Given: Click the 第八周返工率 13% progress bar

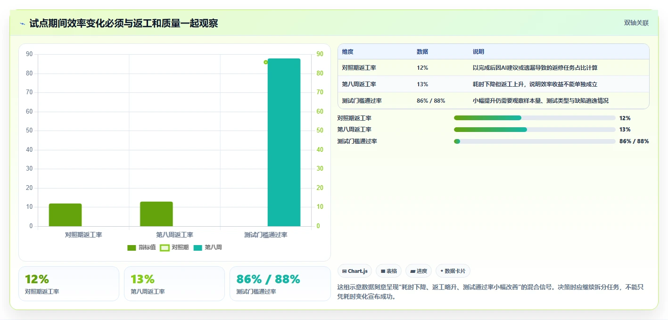Looking at the screenshot, I should coord(535,130).
